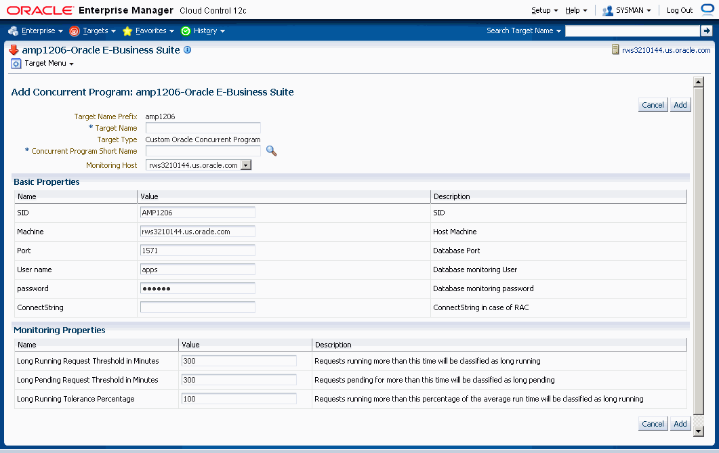The height and width of the screenshot is (453, 719).
Task: Click the 'Database monitoring password' description
Action: coord(483,288)
